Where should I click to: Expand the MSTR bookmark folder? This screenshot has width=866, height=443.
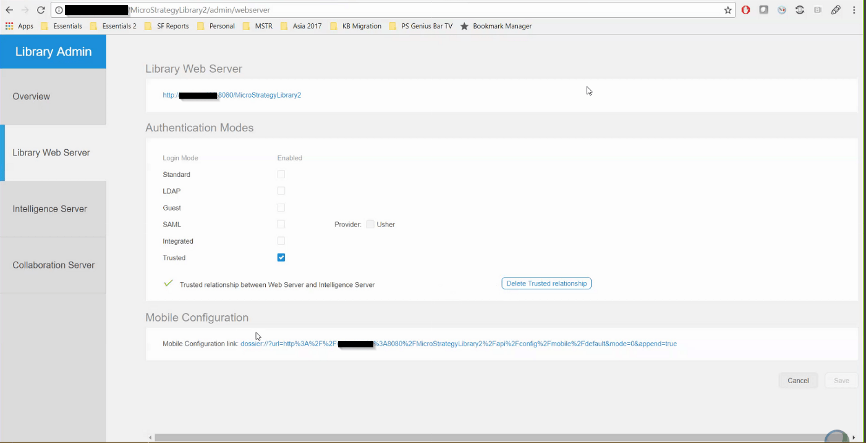(x=258, y=26)
